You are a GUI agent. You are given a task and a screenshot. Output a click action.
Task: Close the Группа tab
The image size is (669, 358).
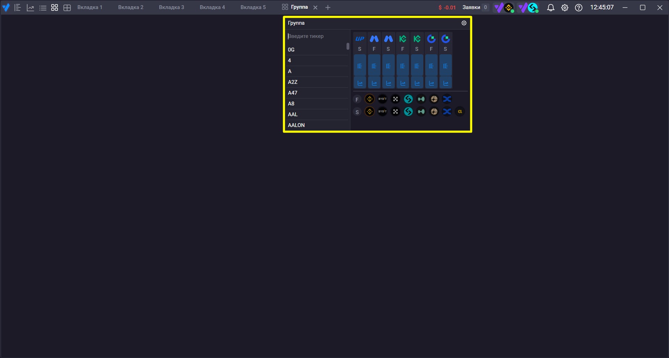pyautogui.click(x=315, y=7)
